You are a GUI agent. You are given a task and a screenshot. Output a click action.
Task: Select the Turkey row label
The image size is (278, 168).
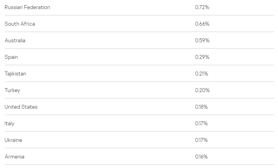12,91
